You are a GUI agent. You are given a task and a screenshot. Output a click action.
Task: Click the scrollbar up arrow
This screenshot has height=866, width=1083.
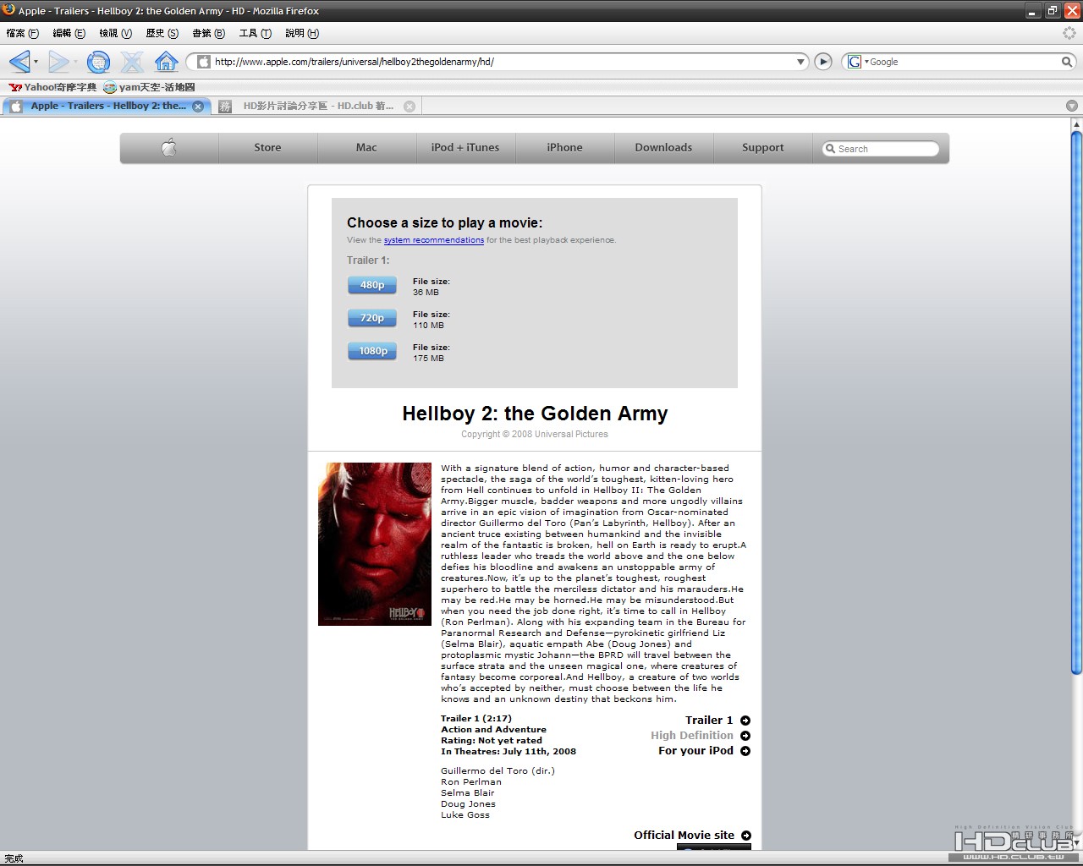coord(1076,124)
